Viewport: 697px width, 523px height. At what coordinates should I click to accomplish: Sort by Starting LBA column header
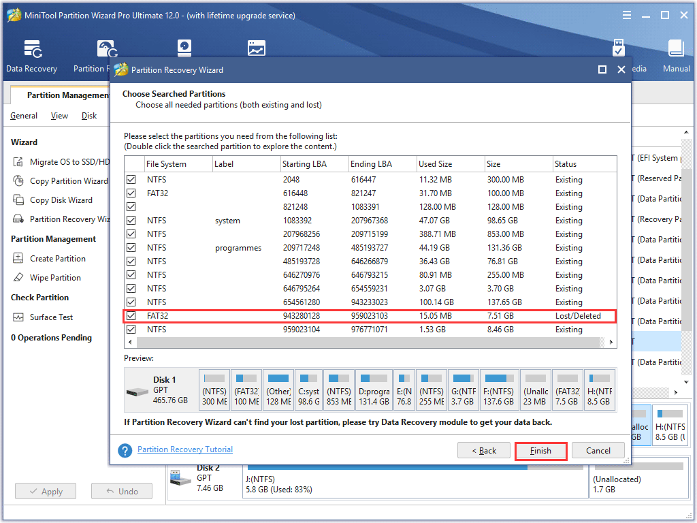coord(314,164)
